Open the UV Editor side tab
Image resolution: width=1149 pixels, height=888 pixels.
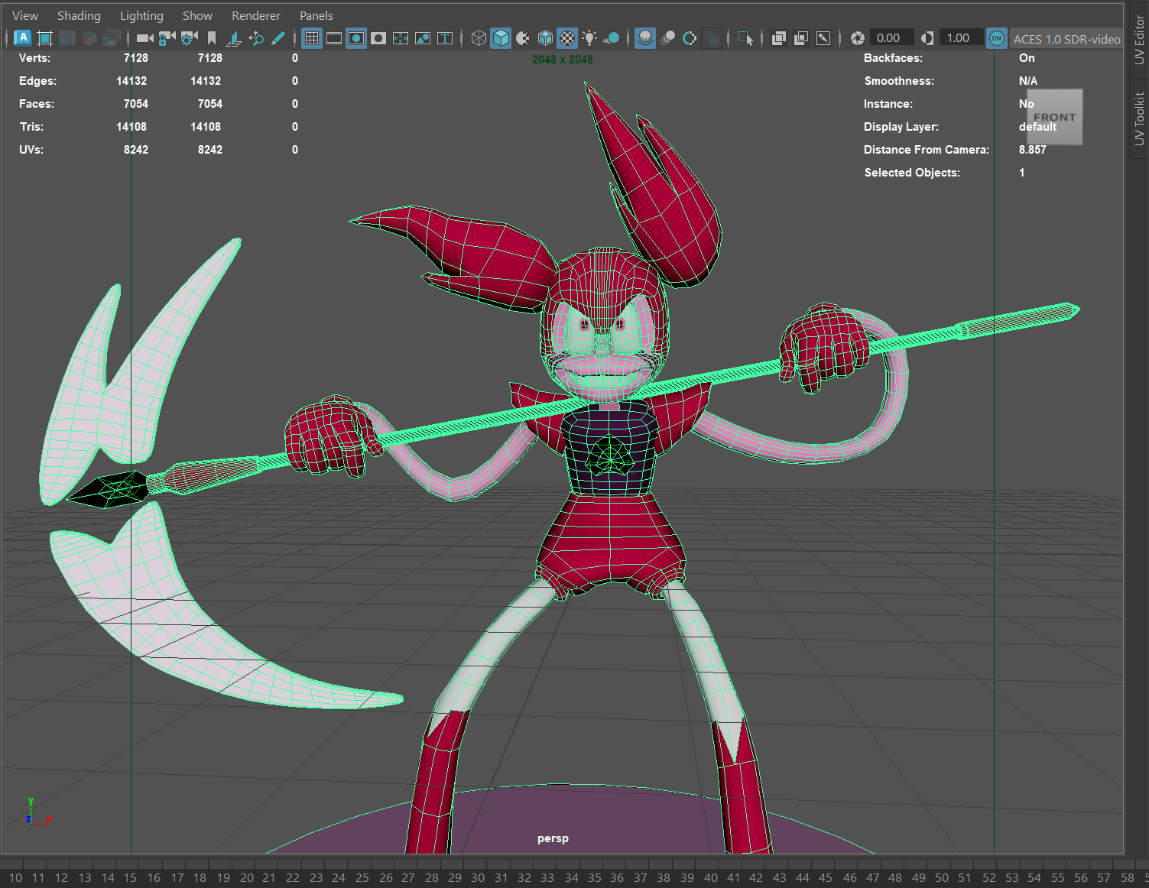click(1139, 40)
